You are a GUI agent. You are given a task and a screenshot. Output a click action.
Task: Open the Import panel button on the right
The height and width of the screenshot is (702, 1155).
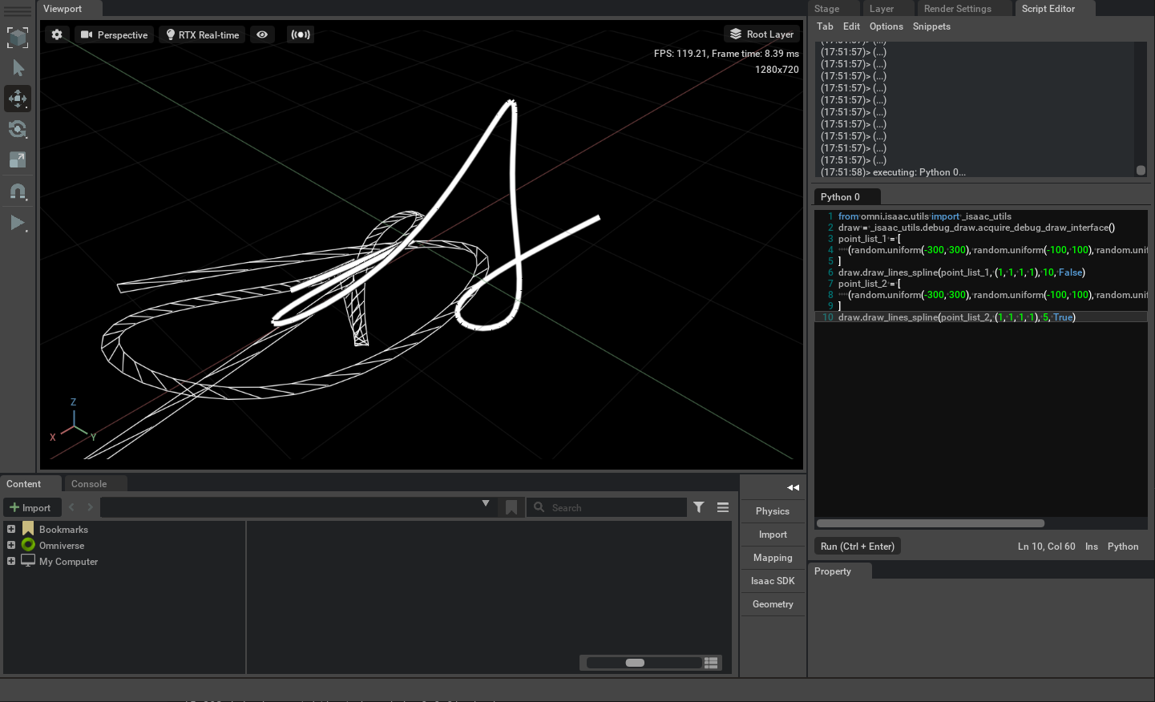(773, 535)
